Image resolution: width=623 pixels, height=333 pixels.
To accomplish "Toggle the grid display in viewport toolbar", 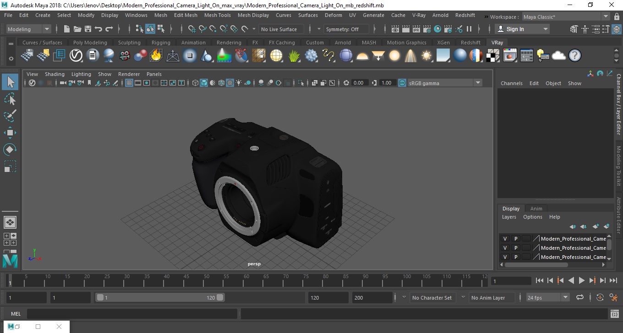I will click(x=129, y=83).
